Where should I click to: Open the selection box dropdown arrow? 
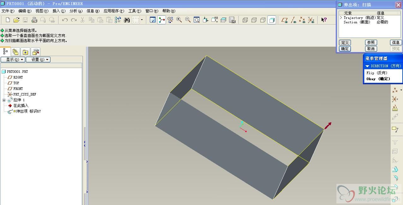pyautogui.click(x=142, y=20)
